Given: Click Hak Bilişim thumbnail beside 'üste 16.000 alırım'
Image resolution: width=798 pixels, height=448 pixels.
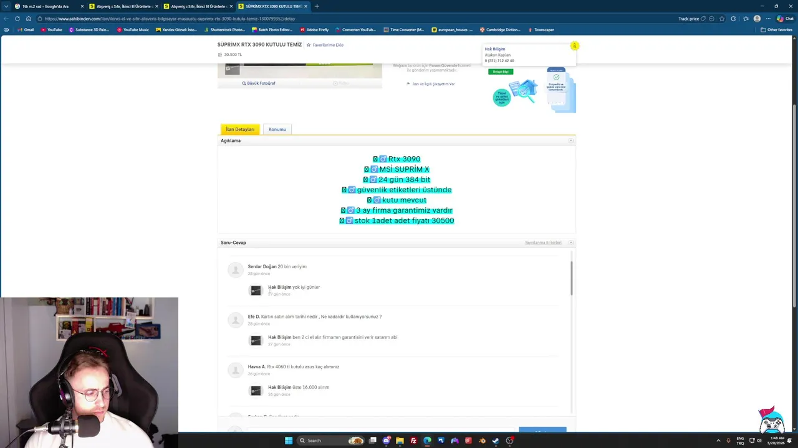Looking at the screenshot, I should pyautogui.click(x=256, y=390).
